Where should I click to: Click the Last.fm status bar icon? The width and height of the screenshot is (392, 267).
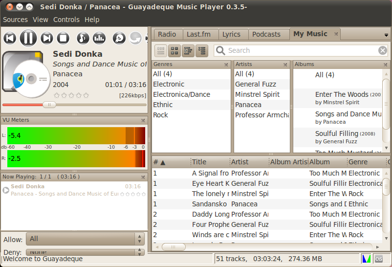click(379, 258)
